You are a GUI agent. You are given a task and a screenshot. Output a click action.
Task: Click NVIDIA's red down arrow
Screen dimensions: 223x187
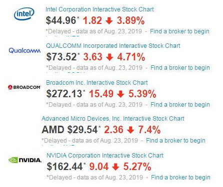pyautogui.click(x=115, y=167)
